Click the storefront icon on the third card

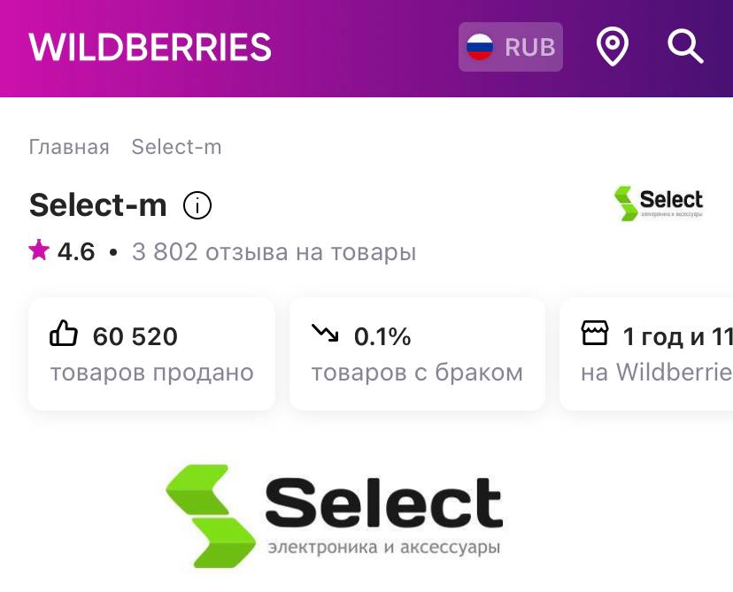pyautogui.click(x=595, y=334)
